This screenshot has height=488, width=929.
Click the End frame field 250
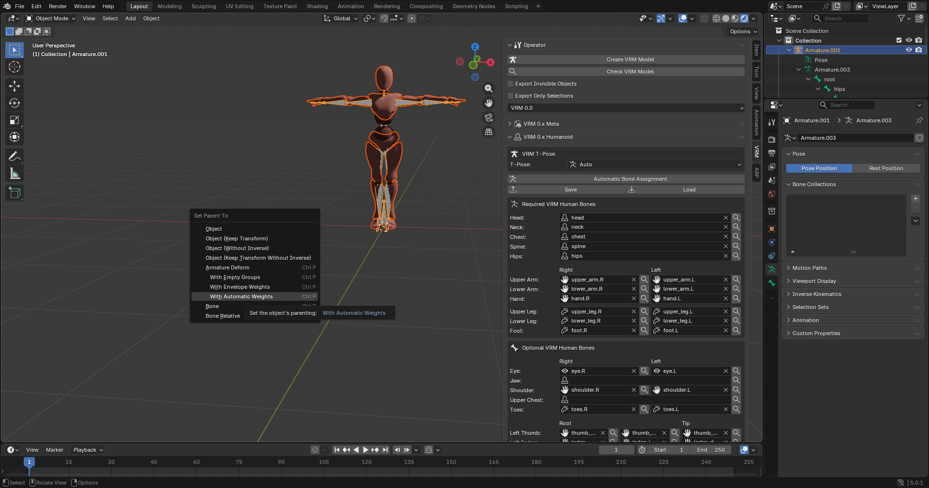click(711, 450)
